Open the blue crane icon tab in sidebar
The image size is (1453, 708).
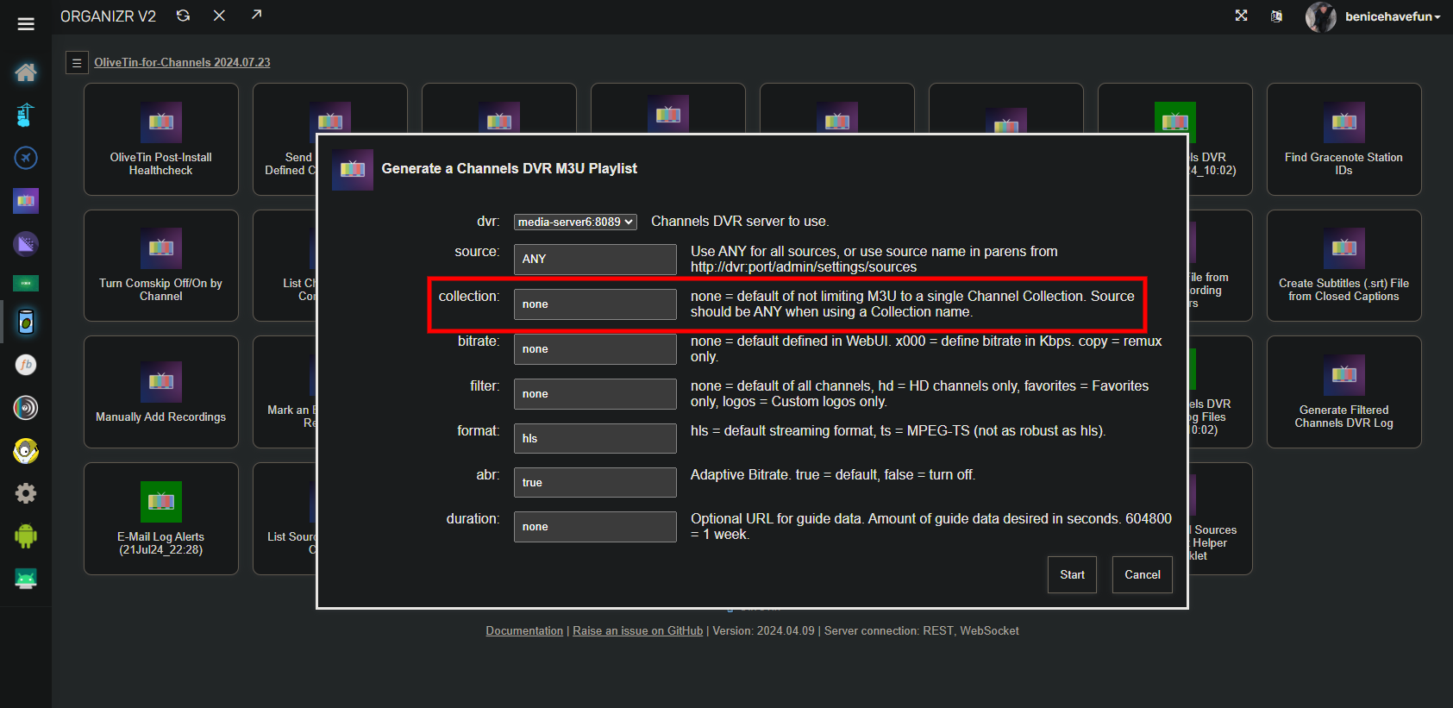tap(26, 115)
